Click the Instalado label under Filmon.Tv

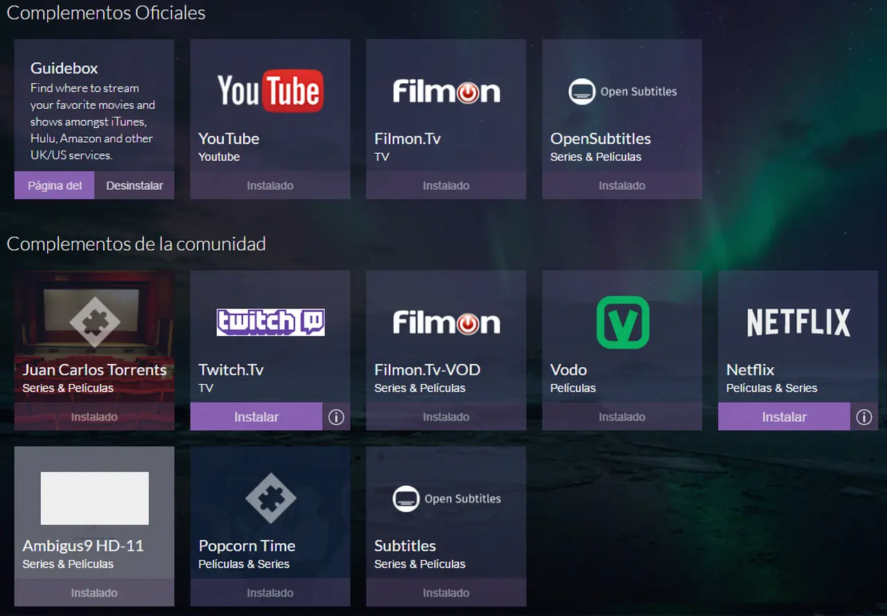click(446, 186)
